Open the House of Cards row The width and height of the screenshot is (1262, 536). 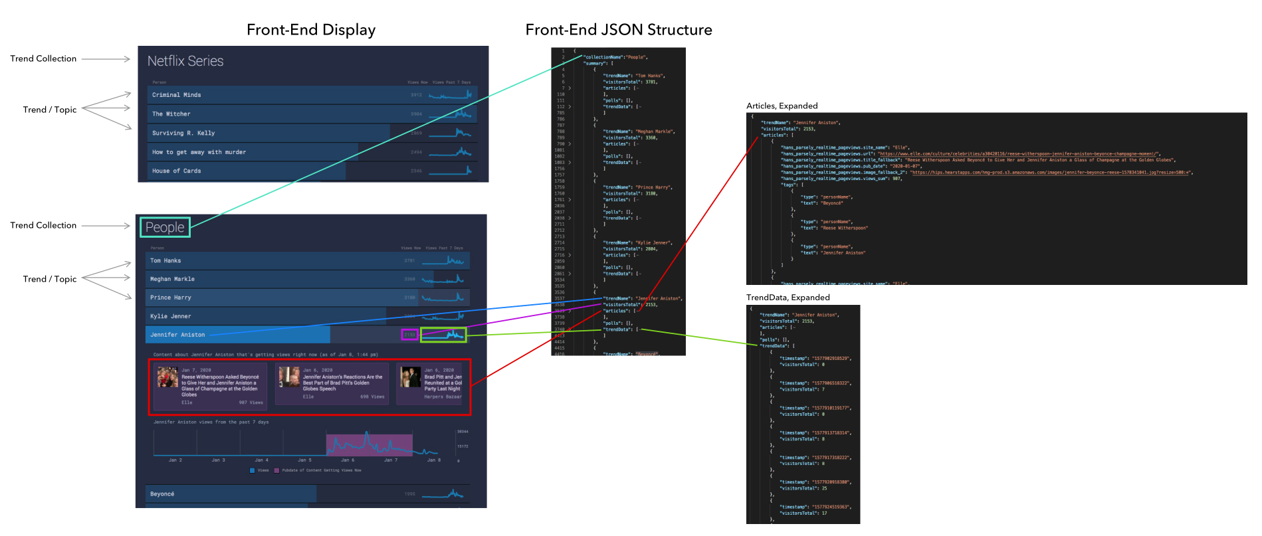312,171
